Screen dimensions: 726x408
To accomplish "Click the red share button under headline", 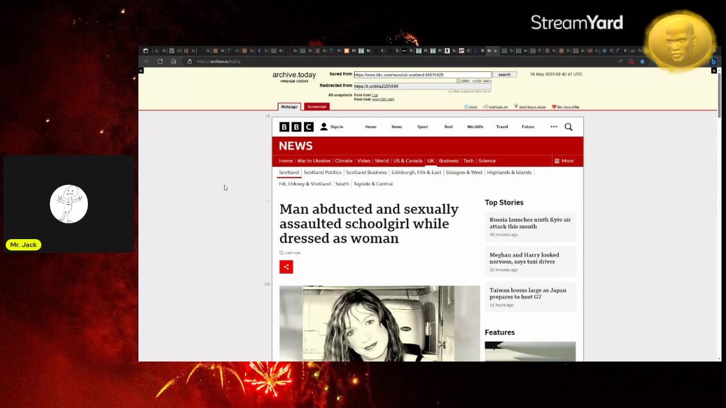I will click(286, 267).
